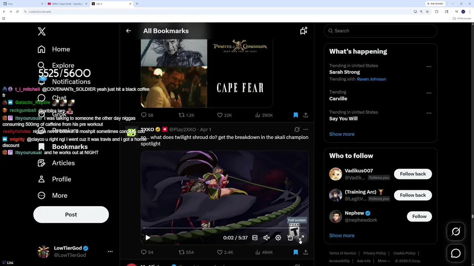Show more who to follow suggestions
Image resolution: width=474 pixels, height=266 pixels.
[x=342, y=235]
